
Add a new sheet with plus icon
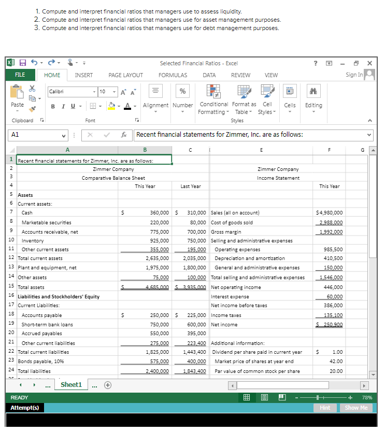(108, 385)
